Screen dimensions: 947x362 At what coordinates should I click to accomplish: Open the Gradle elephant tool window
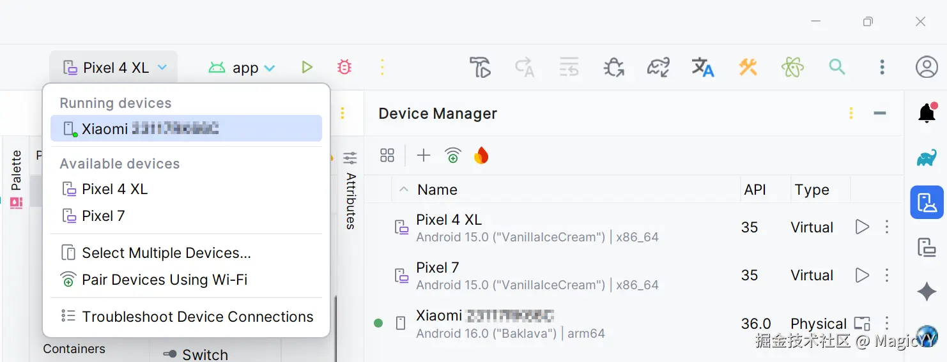click(x=927, y=158)
